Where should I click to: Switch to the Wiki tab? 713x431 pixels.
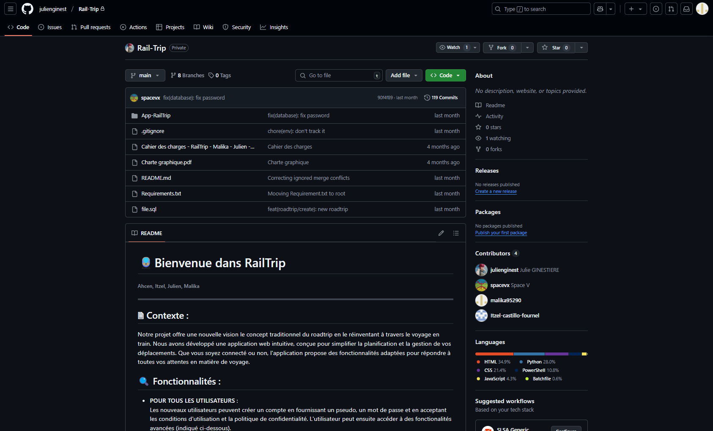pyautogui.click(x=203, y=27)
